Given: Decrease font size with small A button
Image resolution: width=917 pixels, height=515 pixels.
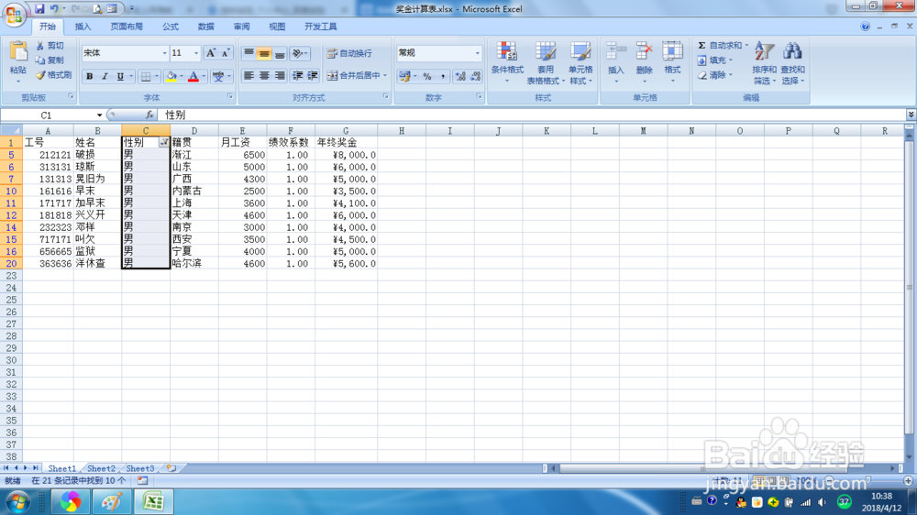Looking at the screenshot, I should (226, 53).
